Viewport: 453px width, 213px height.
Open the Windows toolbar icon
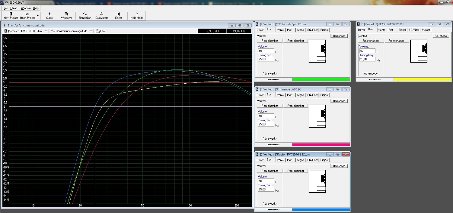[x=66, y=14]
